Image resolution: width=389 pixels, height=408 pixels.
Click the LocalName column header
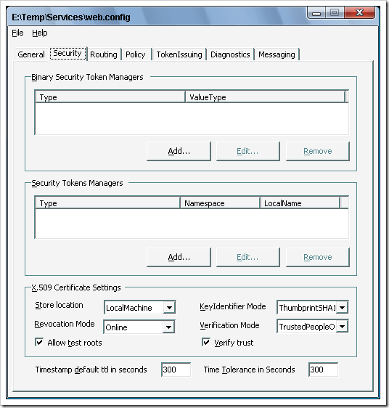[300, 203]
